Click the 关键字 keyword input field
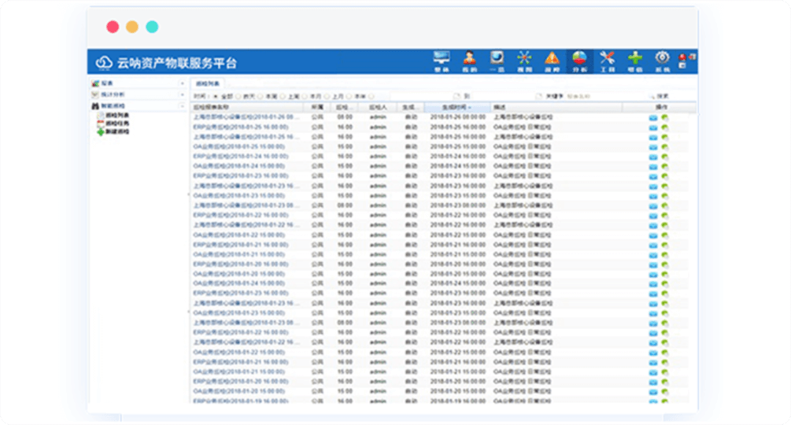The width and height of the screenshot is (791, 425). tap(605, 96)
